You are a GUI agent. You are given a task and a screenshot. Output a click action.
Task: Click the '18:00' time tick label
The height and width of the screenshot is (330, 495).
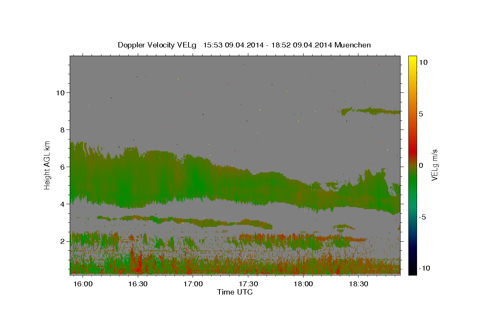[x=303, y=284]
